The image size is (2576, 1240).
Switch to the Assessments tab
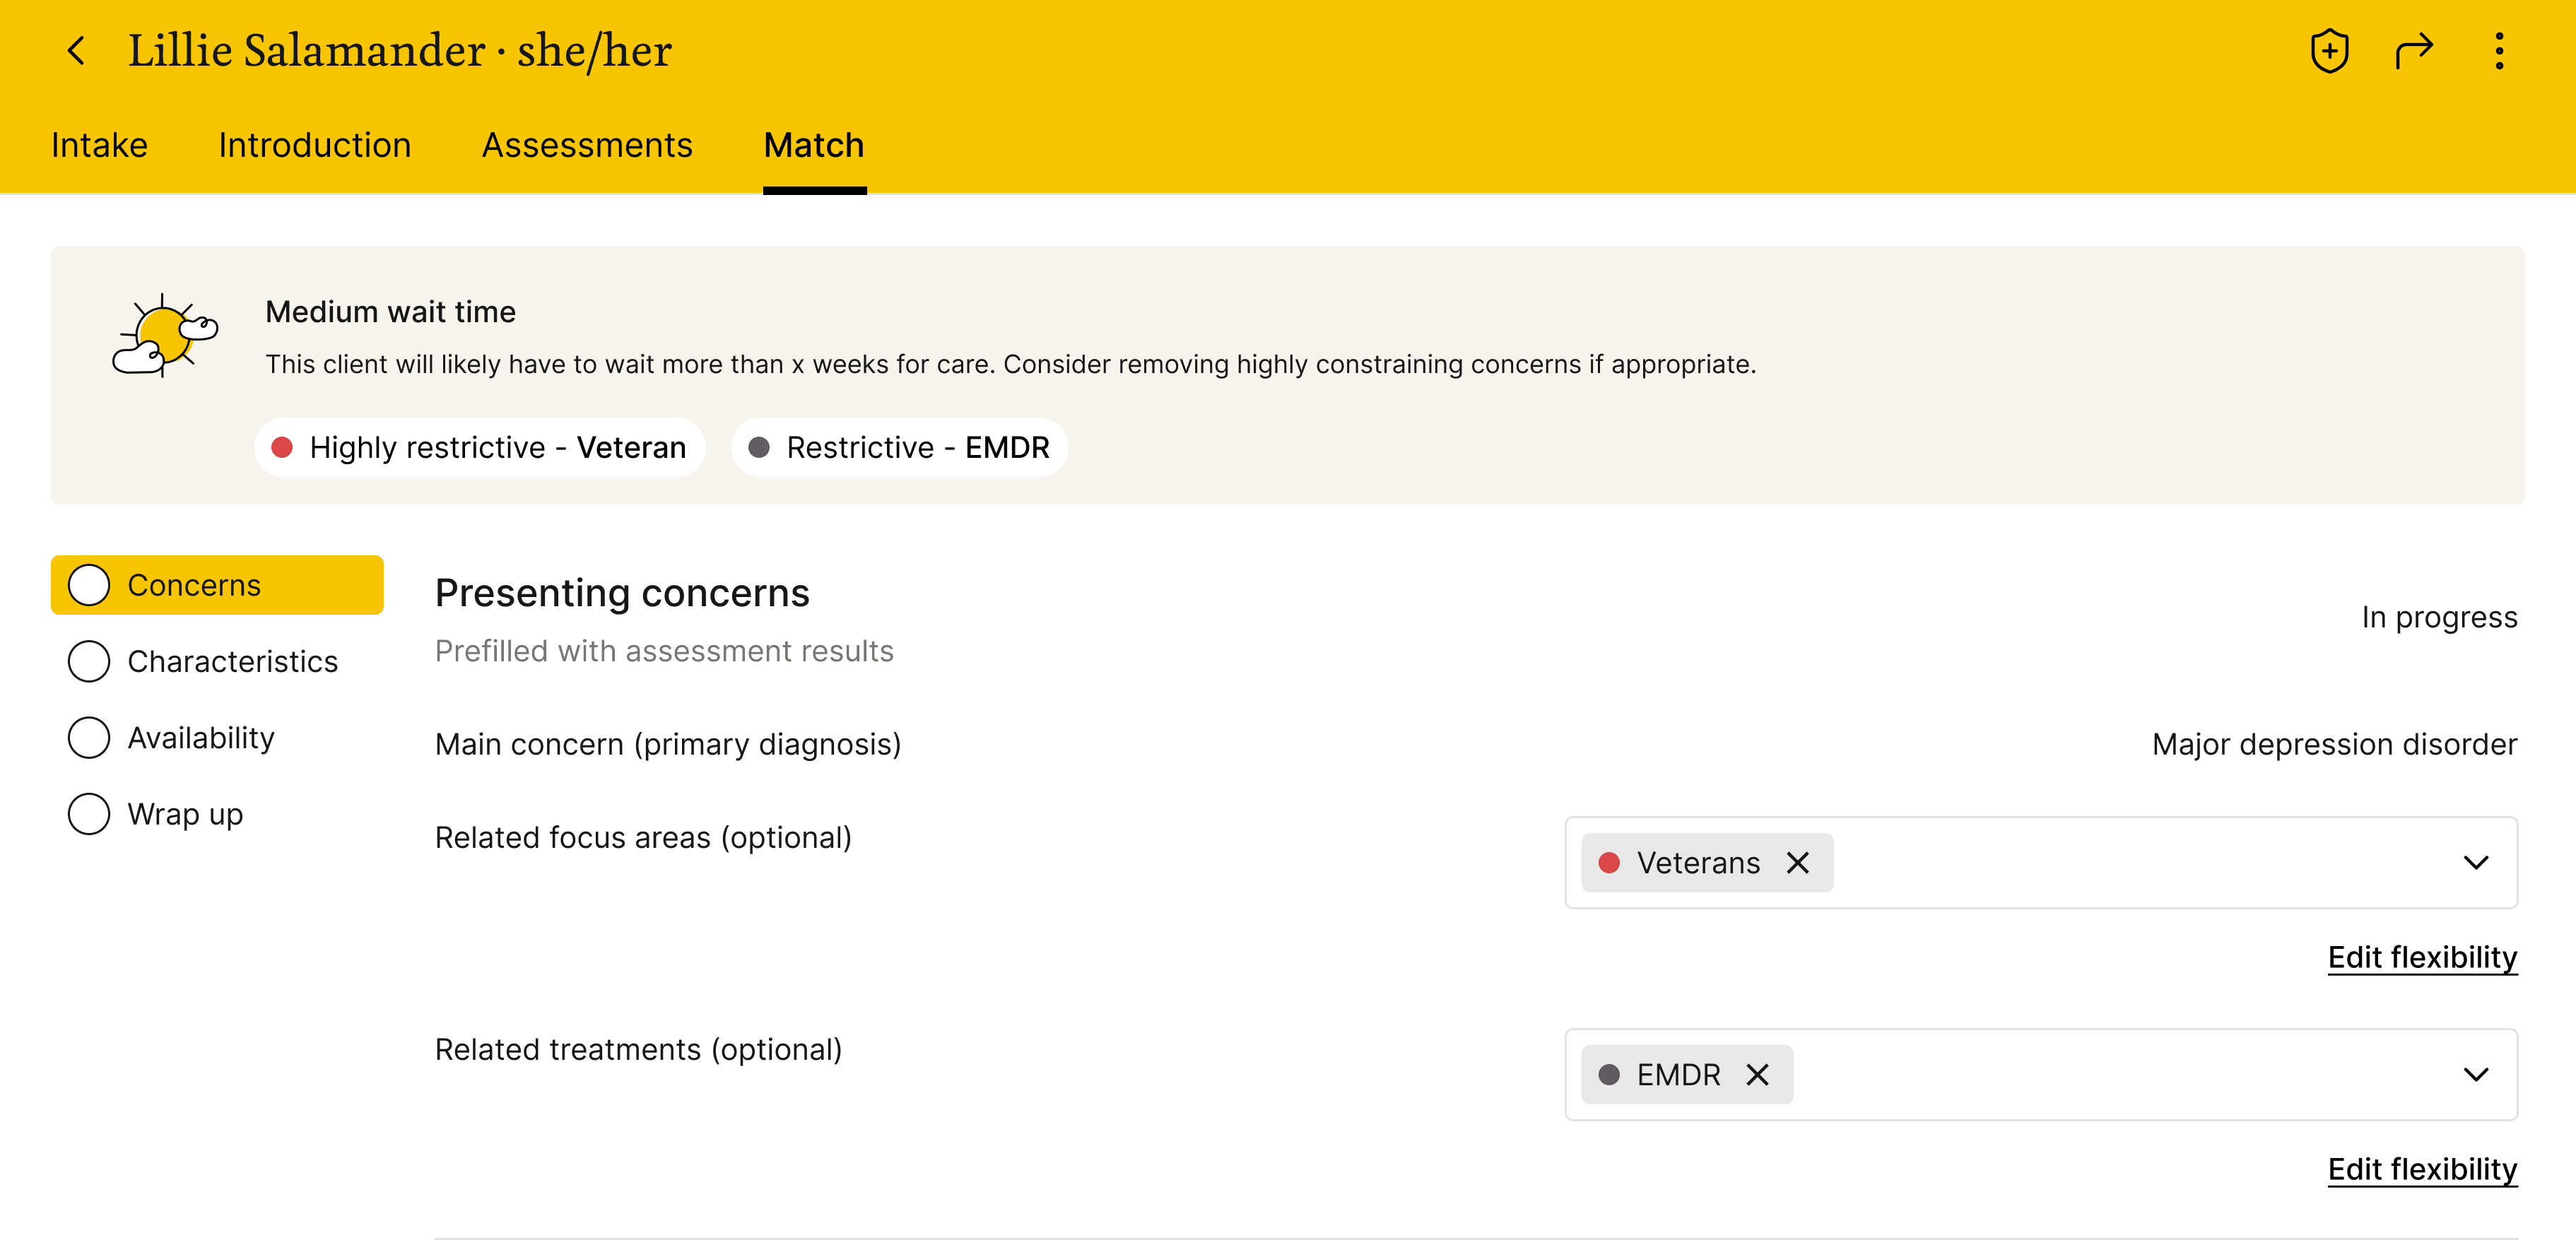click(x=587, y=145)
